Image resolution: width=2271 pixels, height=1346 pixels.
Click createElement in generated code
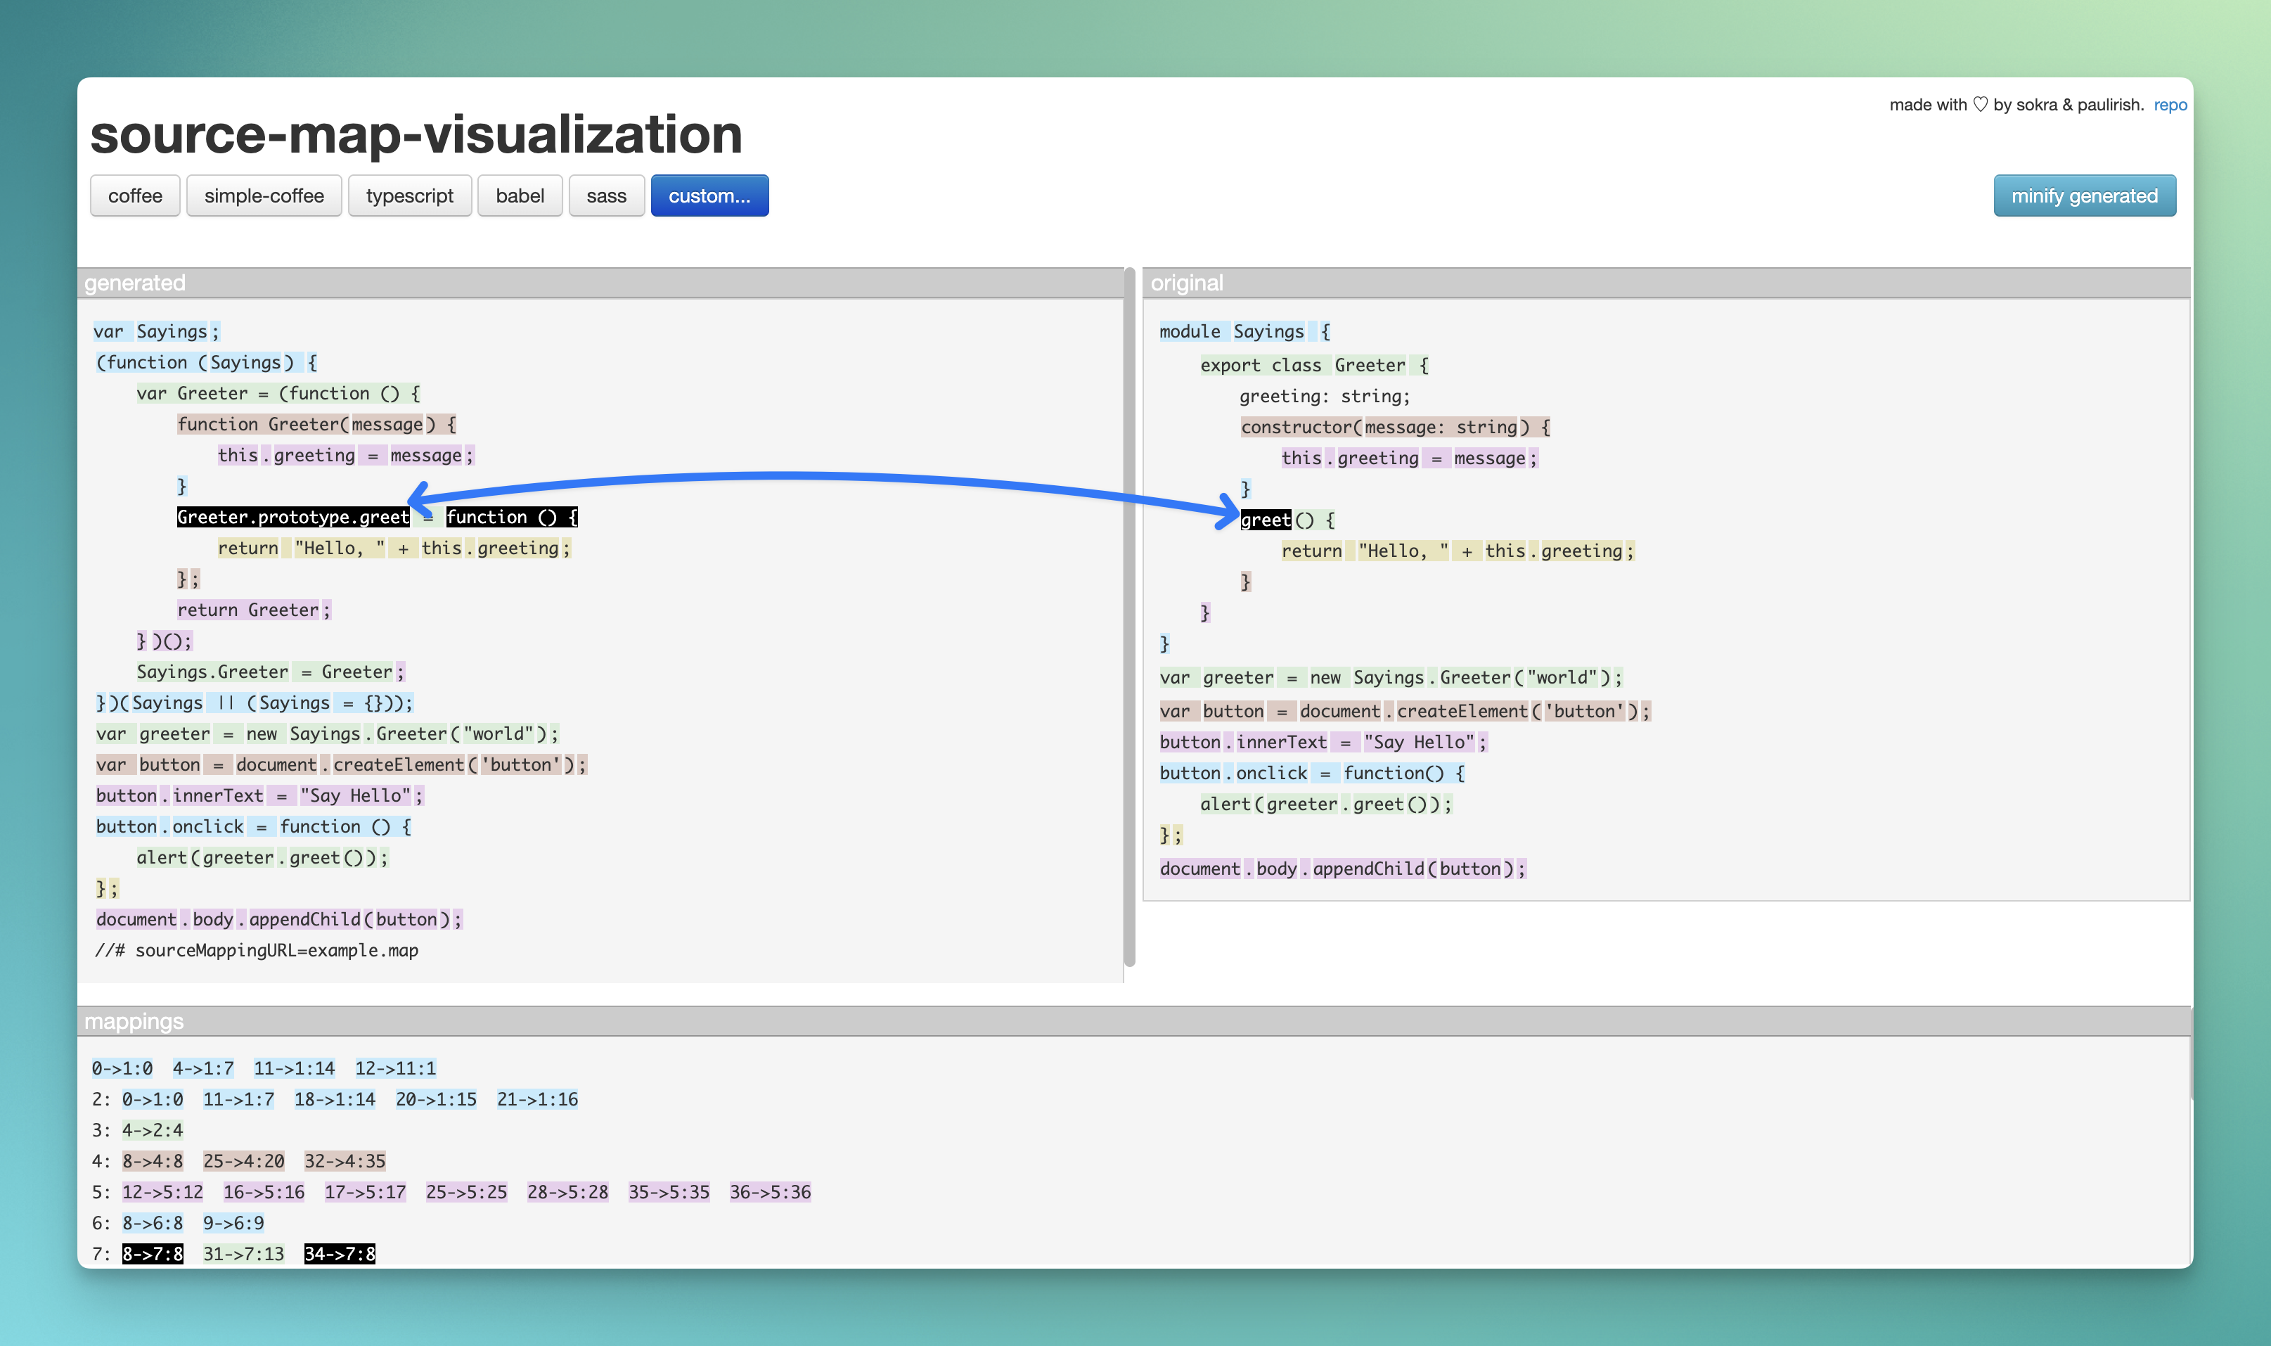398,764
